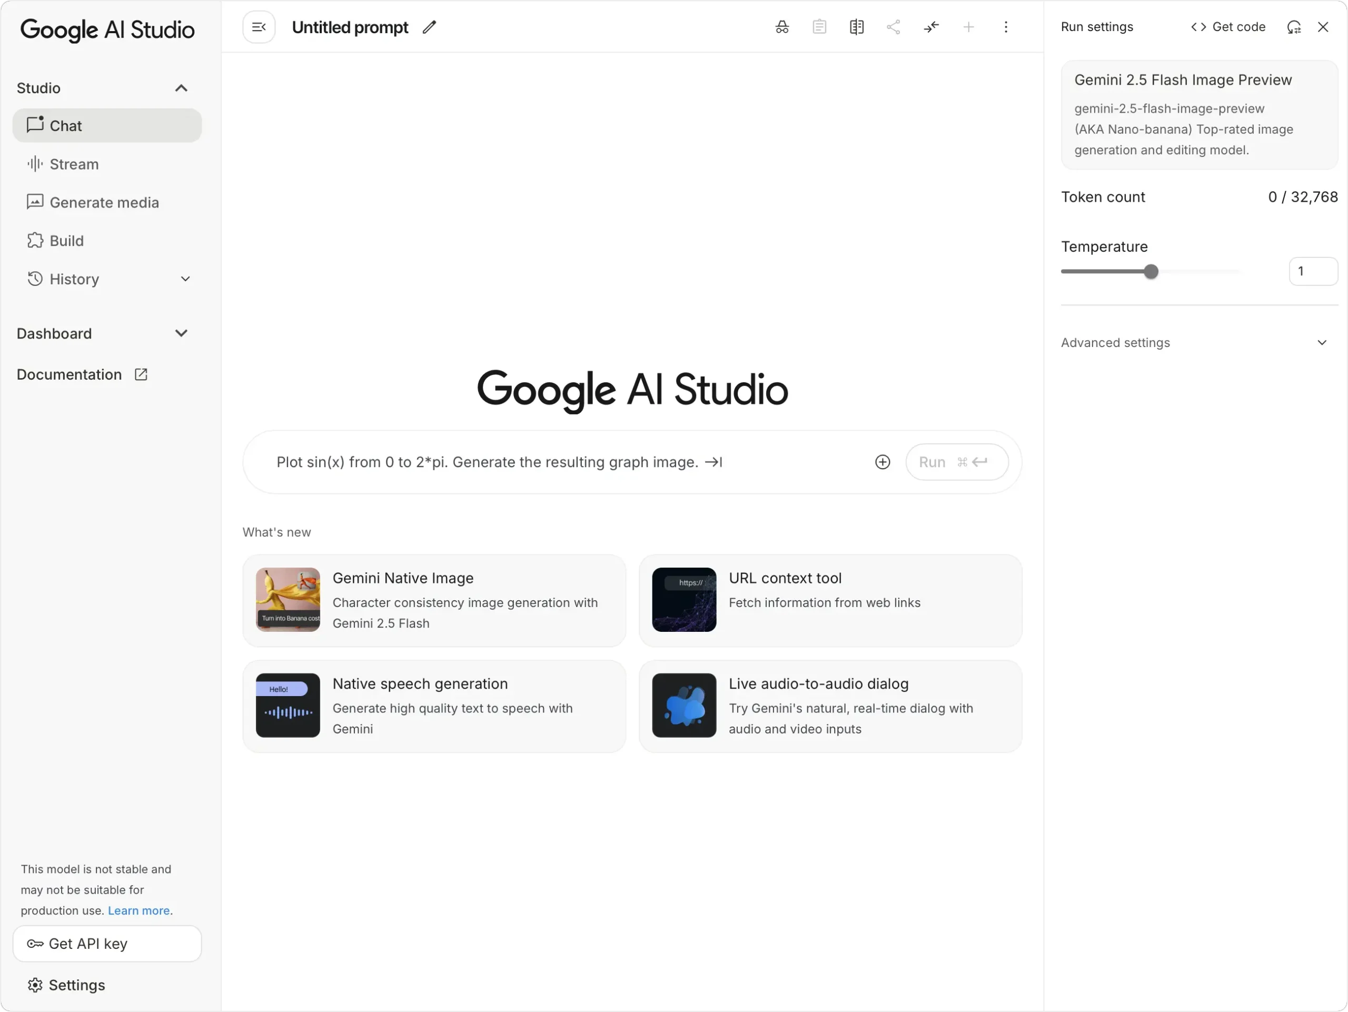Collapse the Studio section chevron
The height and width of the screenshot is (1012, 1348).
click(x=181, y=88)
